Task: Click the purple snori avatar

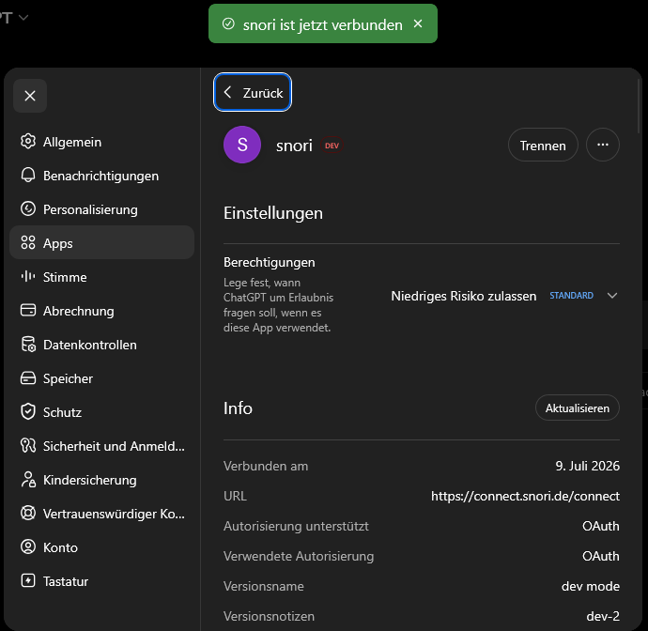Action: (x=242, y=145)
